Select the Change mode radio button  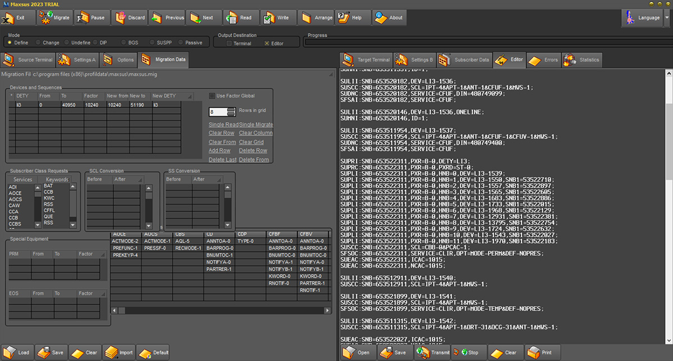pyautogui.click(x=38, y=43)
